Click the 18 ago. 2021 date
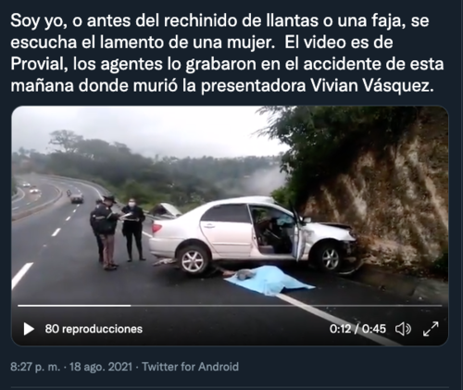The image size is (463, 390). coord(101,367)
